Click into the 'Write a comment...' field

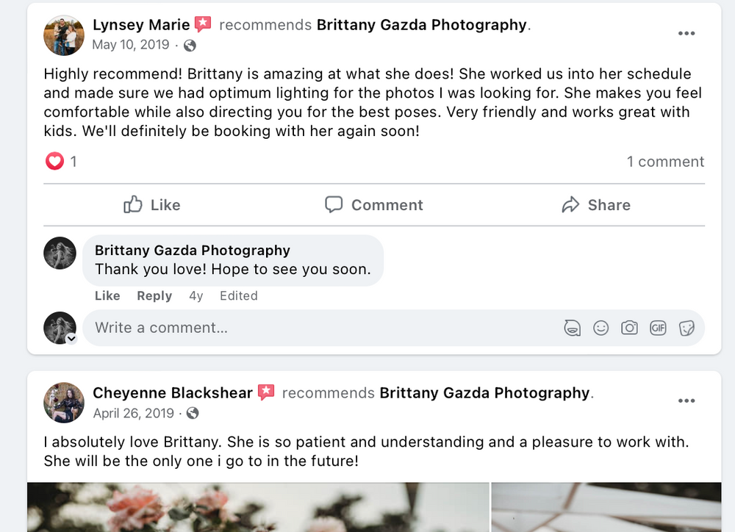point(323,328)
